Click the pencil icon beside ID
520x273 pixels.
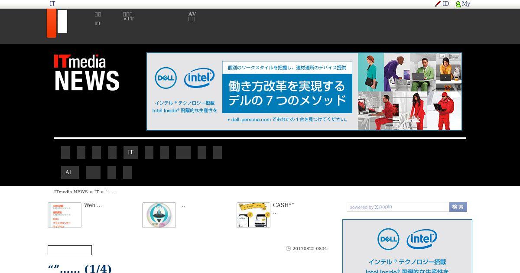click(x=438, y=4)
